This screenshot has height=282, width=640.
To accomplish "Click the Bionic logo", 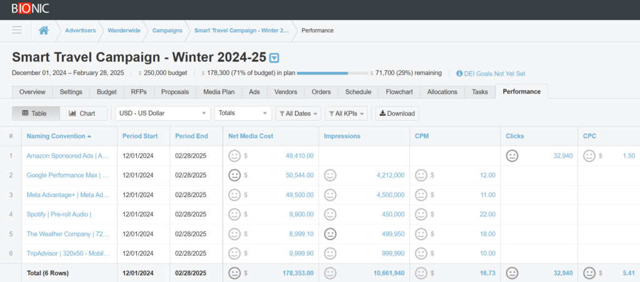I will pos(30,8).
